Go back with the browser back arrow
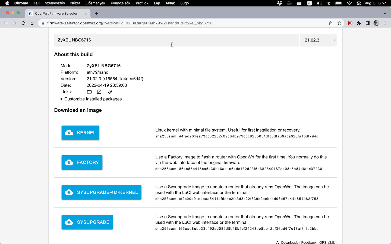 coord(6,23)
